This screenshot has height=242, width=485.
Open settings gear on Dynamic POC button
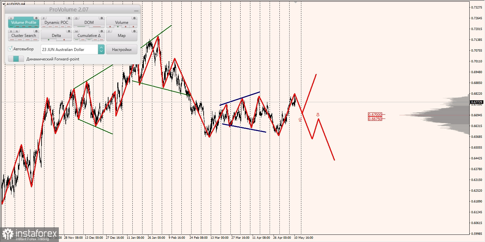[69, 18]
